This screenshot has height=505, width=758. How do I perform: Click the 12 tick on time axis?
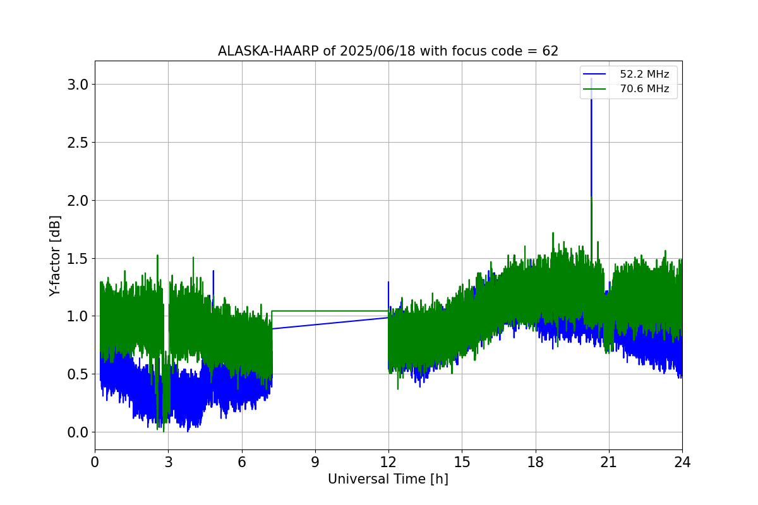(388, 461)
